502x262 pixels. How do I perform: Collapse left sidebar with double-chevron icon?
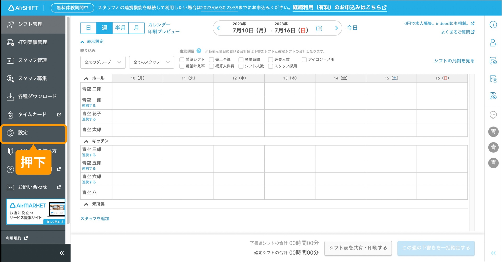pos(62,253)
